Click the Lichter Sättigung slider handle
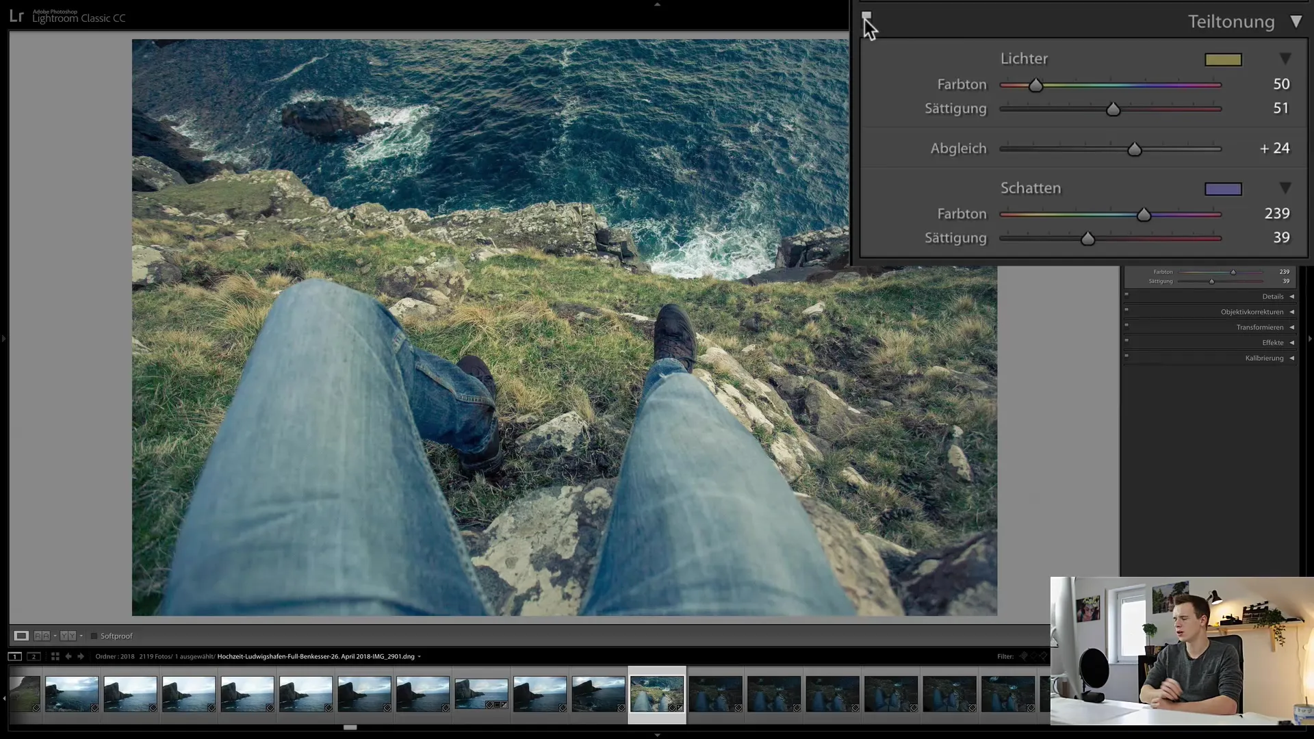1314x739 pixels. click(x=1113, y=109)
